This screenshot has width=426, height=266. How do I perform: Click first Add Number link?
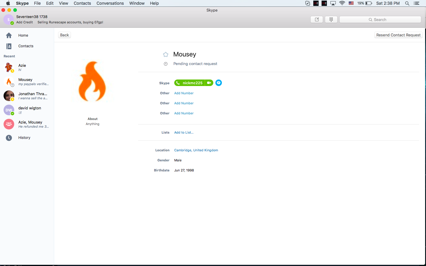pyautogui.click(x=184, y=93)
